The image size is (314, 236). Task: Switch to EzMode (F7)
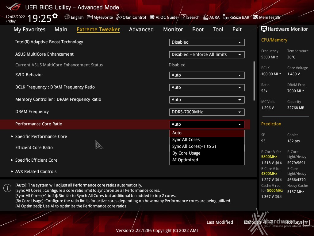(x=258, y=222)
